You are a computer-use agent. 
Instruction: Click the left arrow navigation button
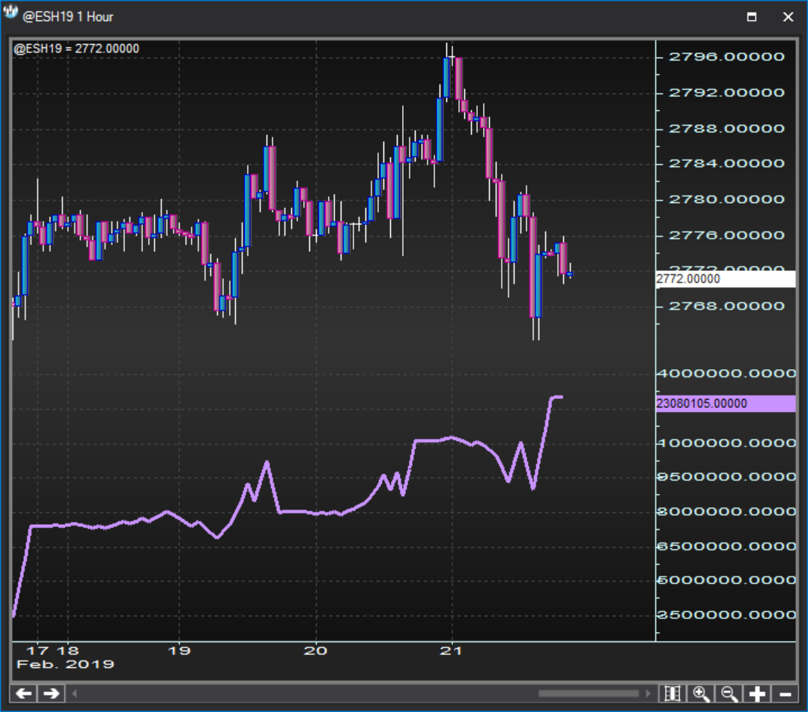pyautogui.click(x=23, y=693)
